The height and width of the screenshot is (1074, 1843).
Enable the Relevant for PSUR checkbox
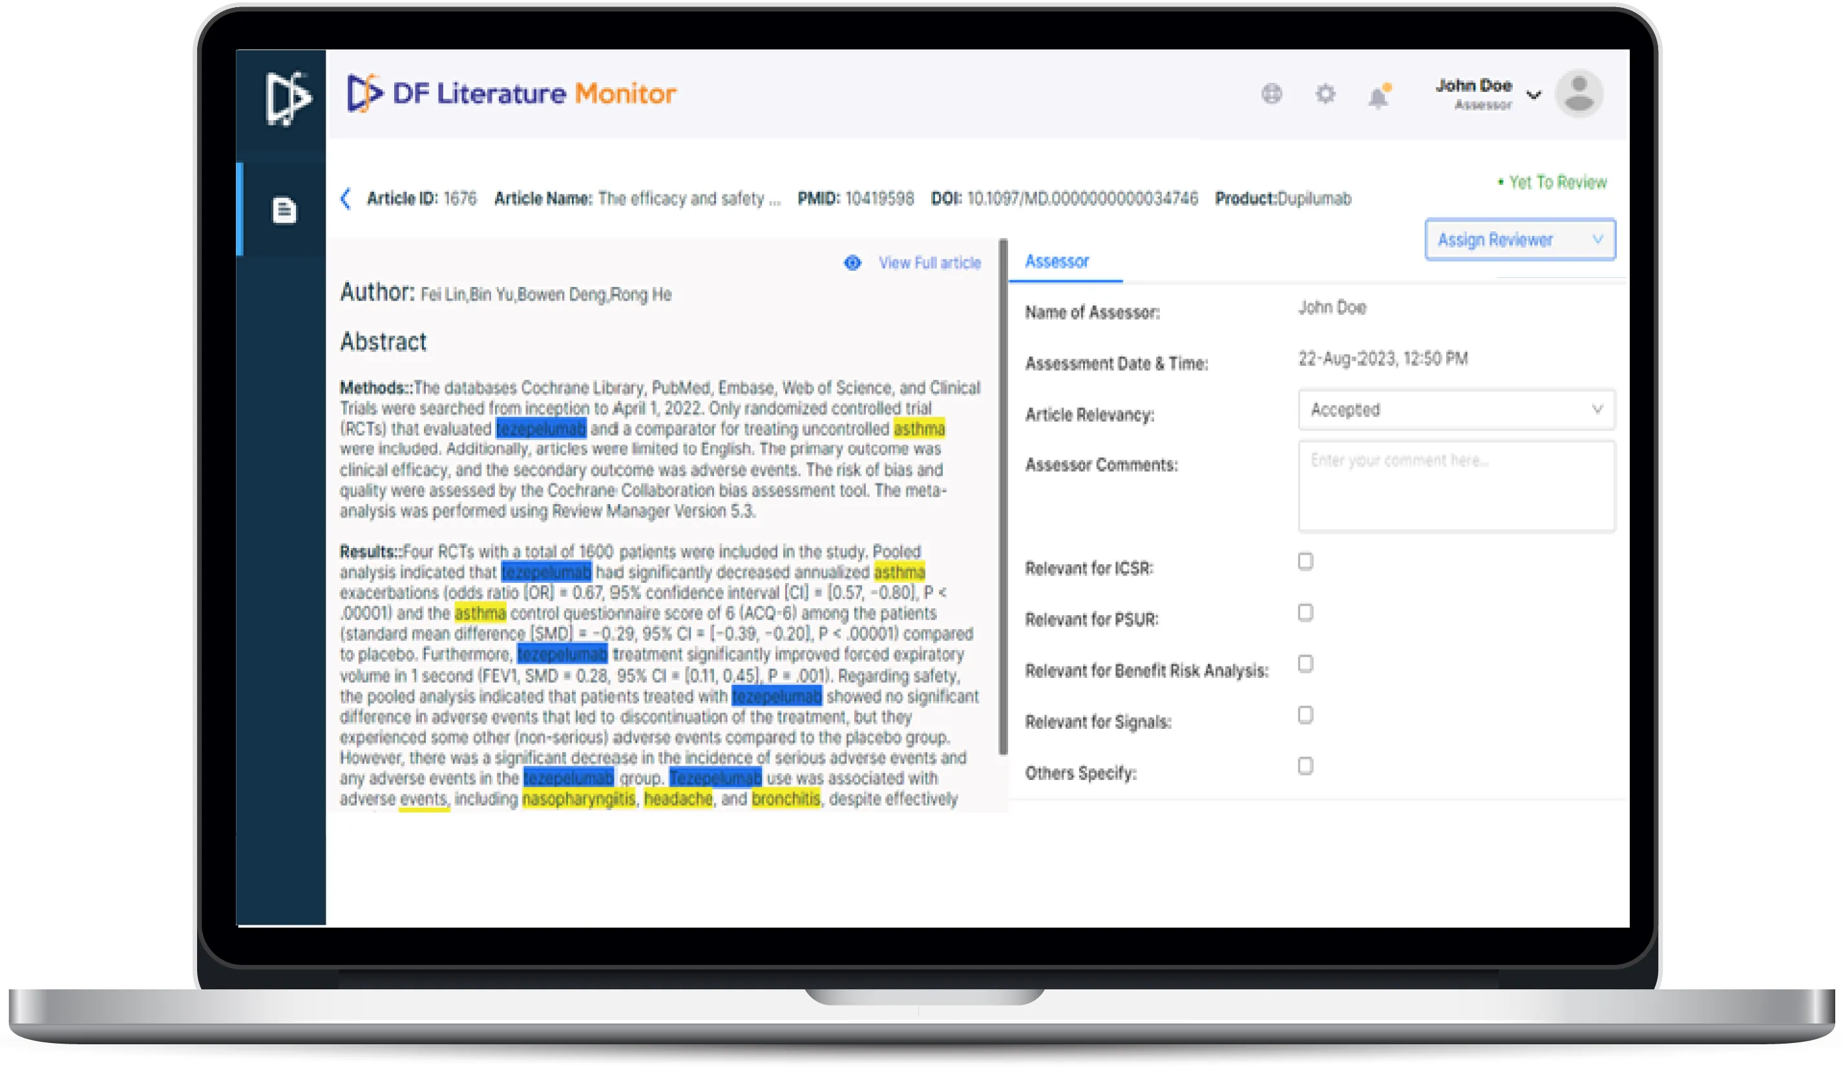coord(1305,613)
